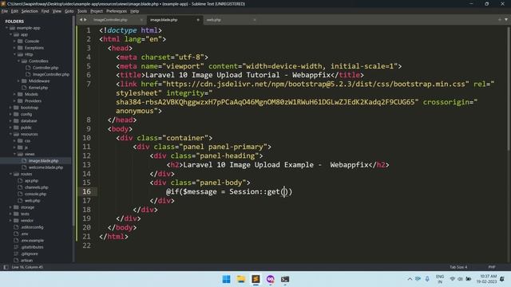Select the image.blade.php tab
The image size is (511, 287).
(x=164, y=20)
